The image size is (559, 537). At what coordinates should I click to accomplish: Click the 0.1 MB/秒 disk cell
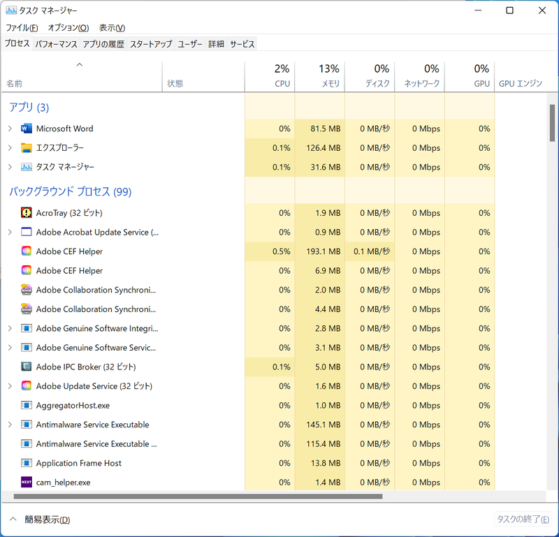(370, 251)
